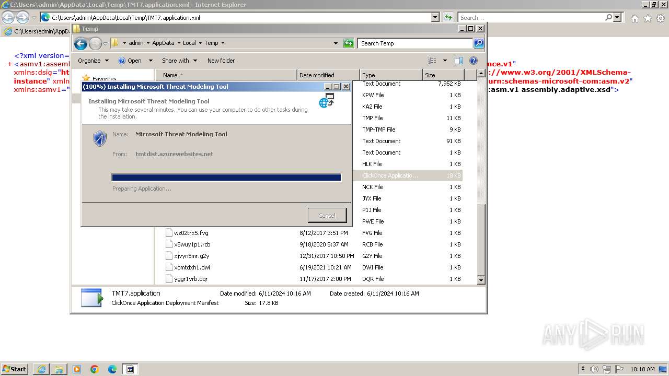Refresh the page in Internet Explorer

448,17
